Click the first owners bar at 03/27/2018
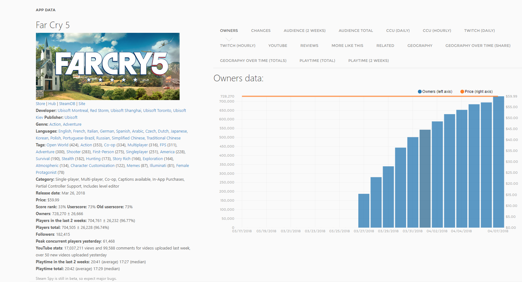 (x=364, y=211)
